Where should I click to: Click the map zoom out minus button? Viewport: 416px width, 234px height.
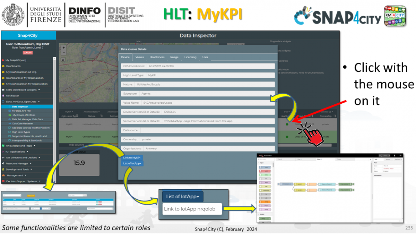63,53
